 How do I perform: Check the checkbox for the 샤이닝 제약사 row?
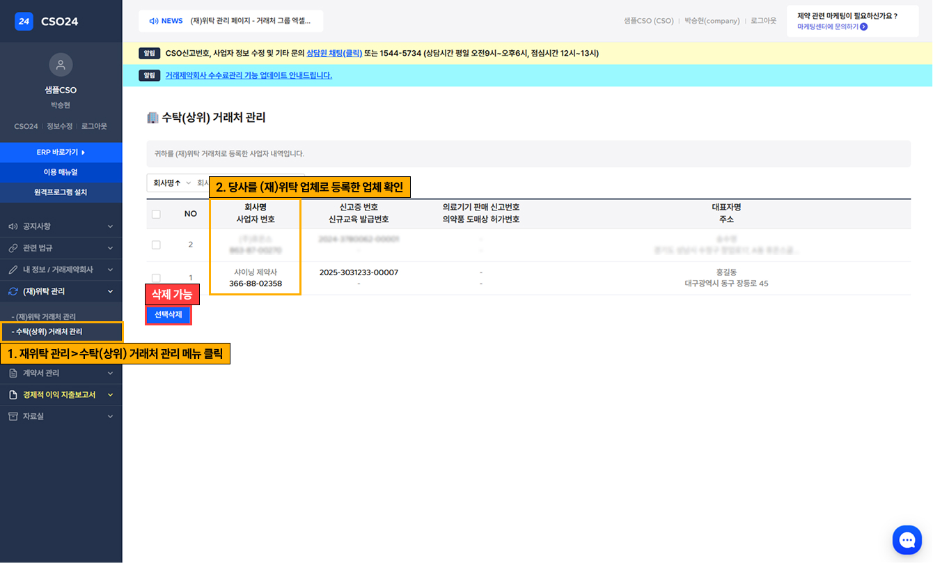(156, 278)
